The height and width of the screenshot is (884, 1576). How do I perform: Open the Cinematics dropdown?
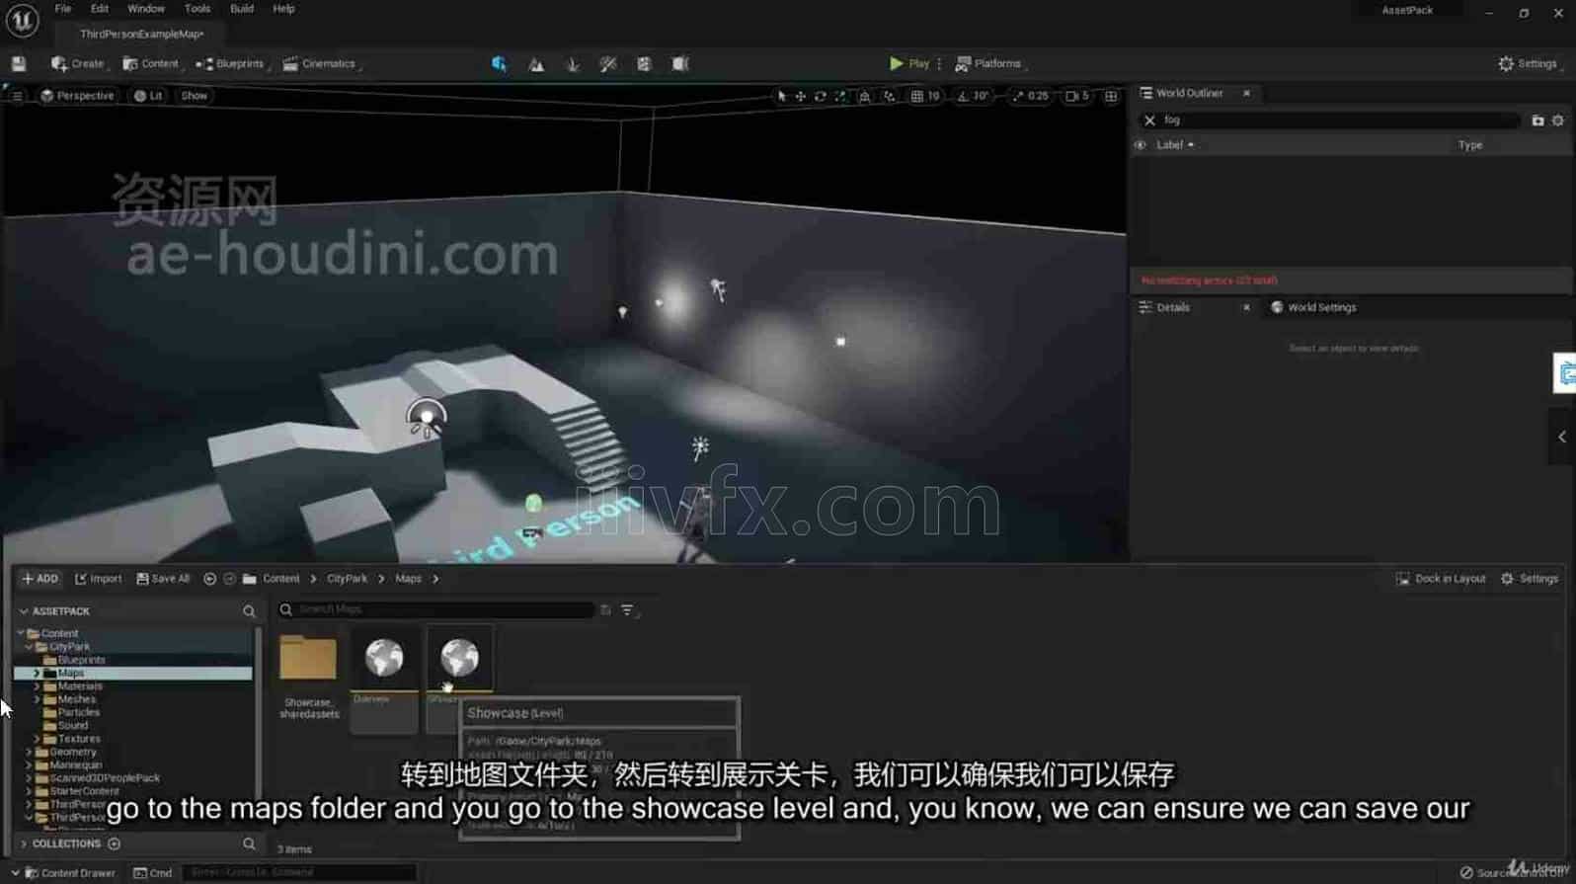click(321, 63)
